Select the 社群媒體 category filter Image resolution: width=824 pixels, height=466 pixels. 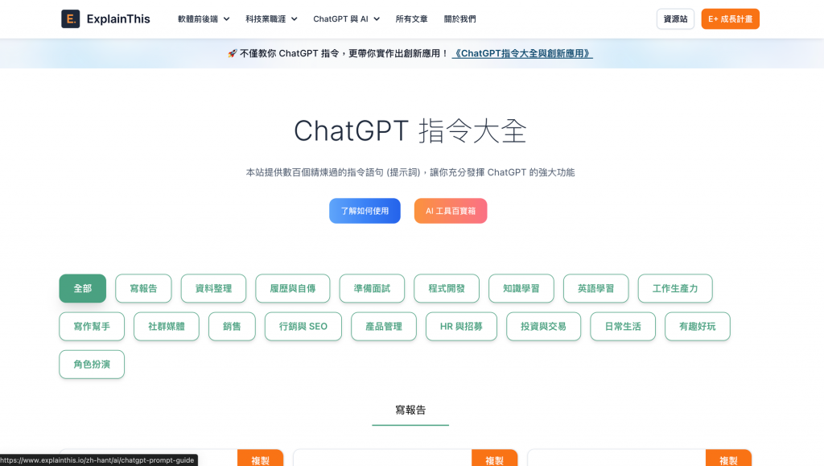point(167,326)
